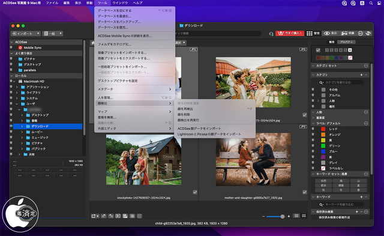Open the ファイル menu in menu bar
This screenshot has height=236, width=384.
coord(52,3)
